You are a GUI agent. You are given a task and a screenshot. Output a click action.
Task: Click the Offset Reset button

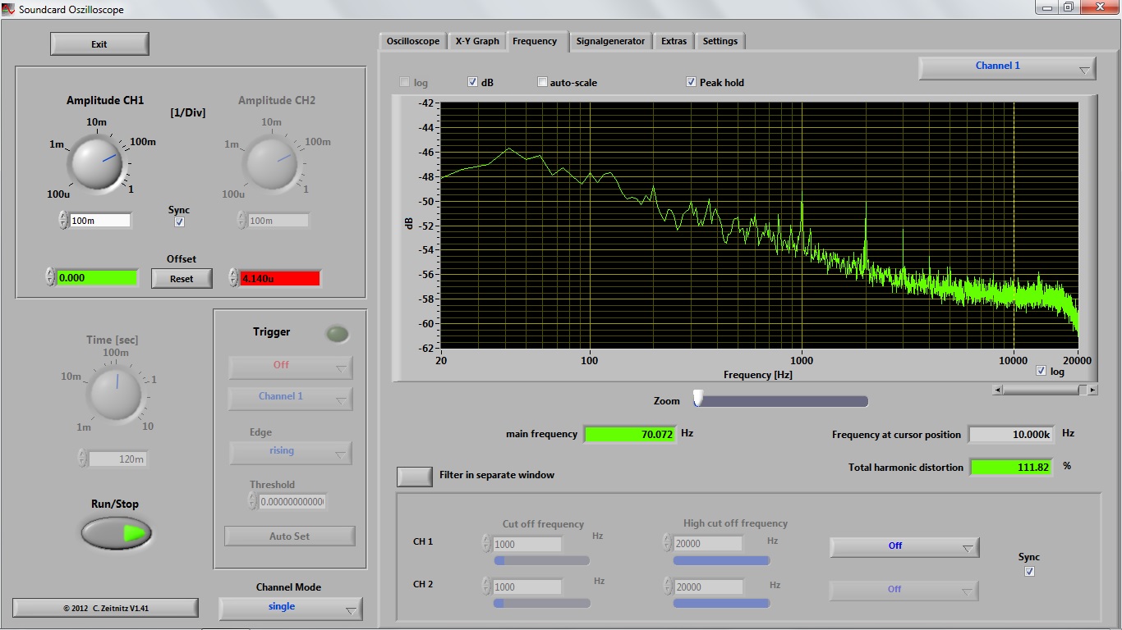(x=182, y=279)
